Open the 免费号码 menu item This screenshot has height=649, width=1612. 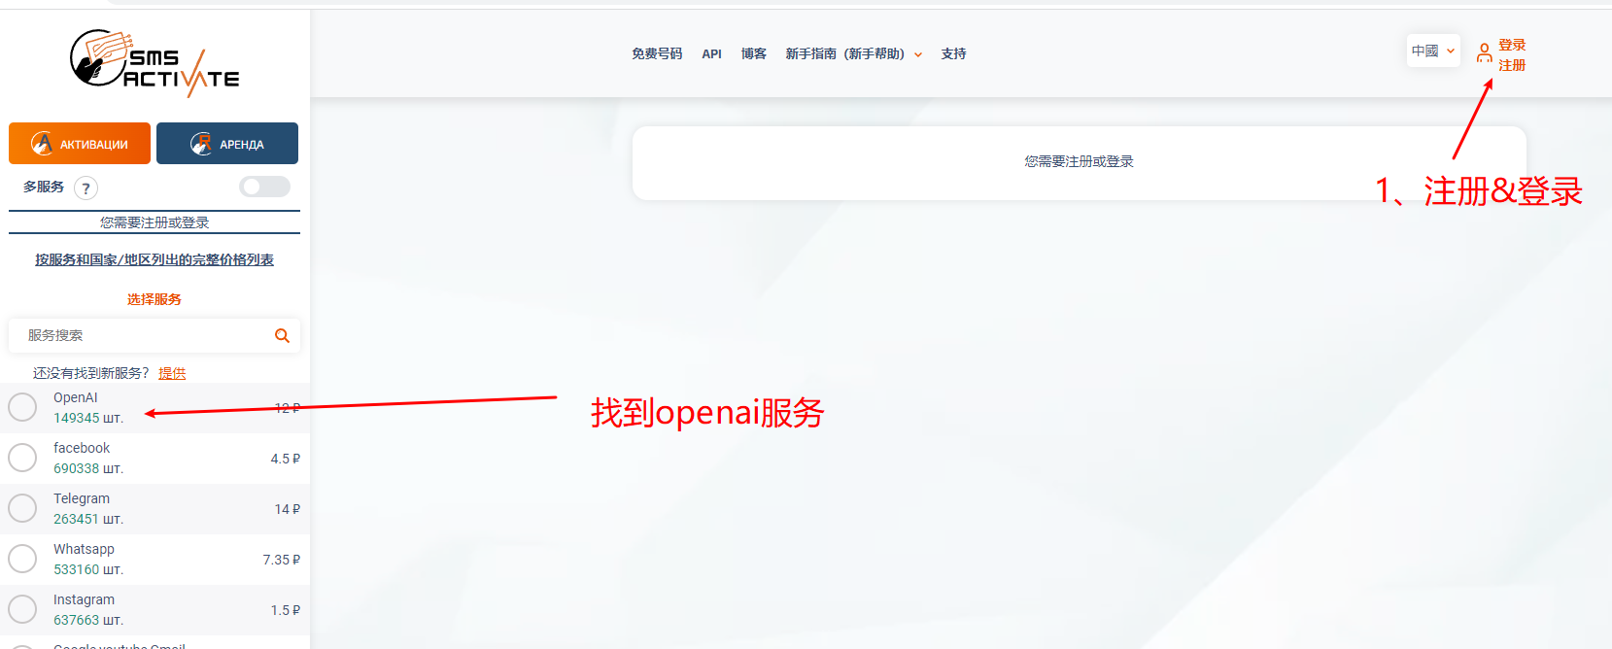click(x=657, y=53)
